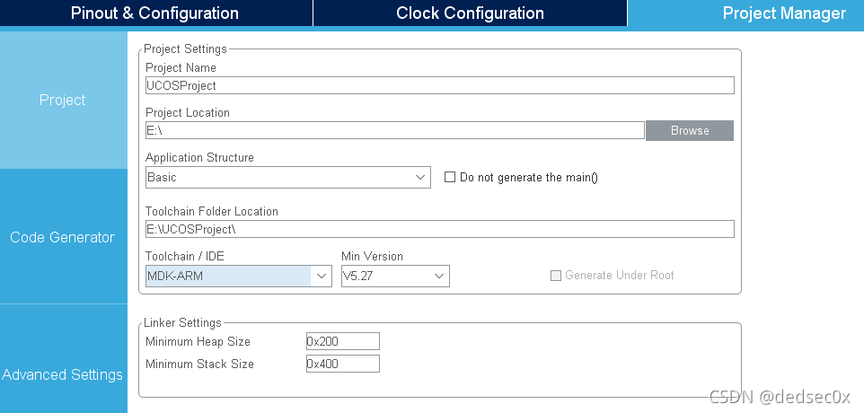Click Browse to choose project location
864x413 pixels.
pyautogui.click(x=690, y=130)
